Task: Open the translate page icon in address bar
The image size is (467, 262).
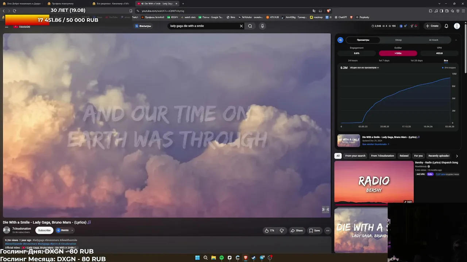Action: click(314, 11)
